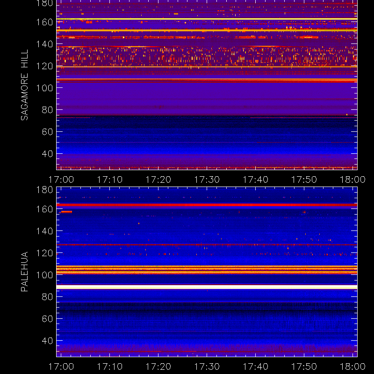Select the 120 label on Palehua axis
Viewport: 374px width, 374px height.
(44, 253)
